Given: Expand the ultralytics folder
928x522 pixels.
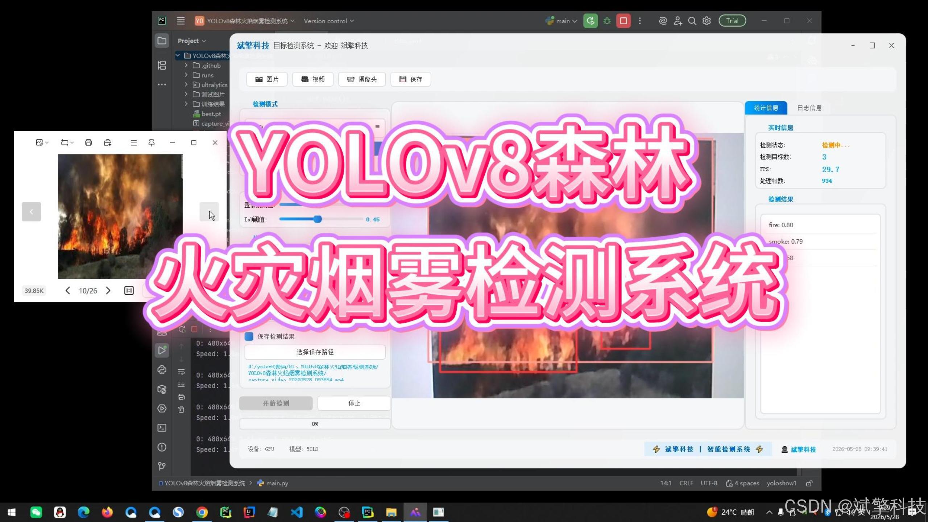Looking at the screenshot, I should click(x=186, y=84).
